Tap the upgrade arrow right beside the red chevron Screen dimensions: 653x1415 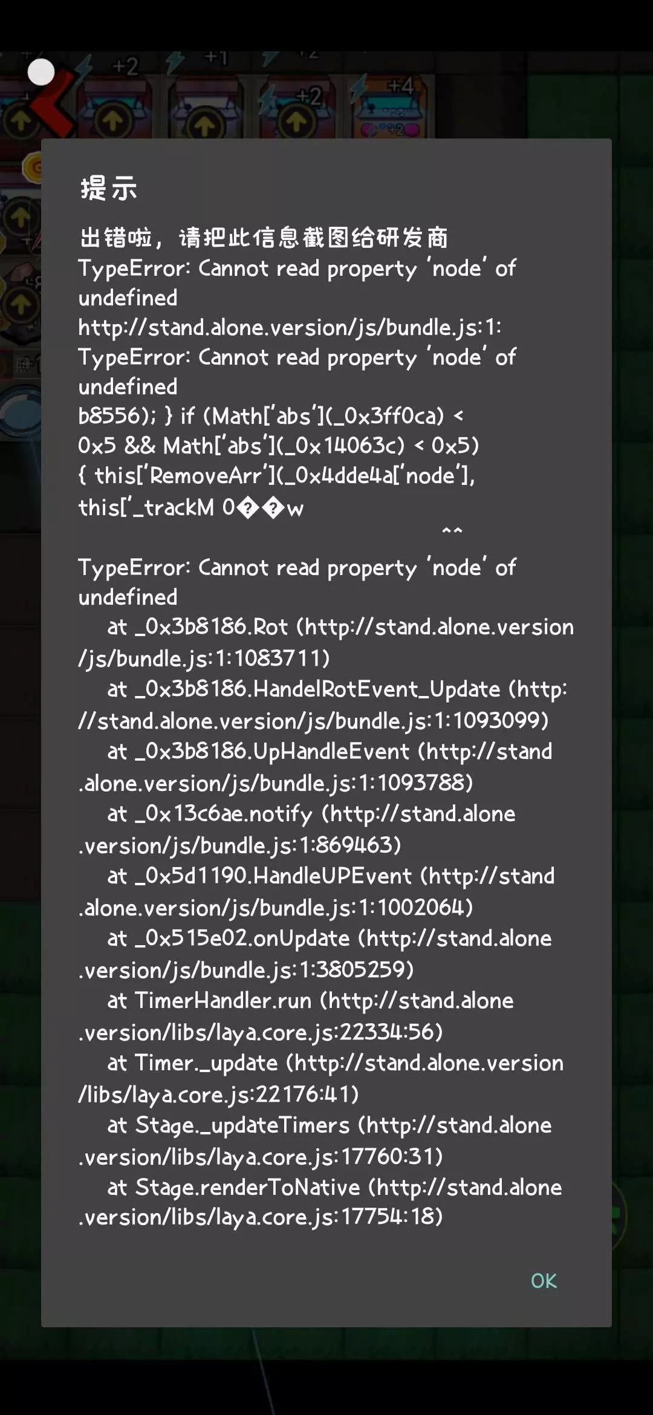[x=113, y=122]
